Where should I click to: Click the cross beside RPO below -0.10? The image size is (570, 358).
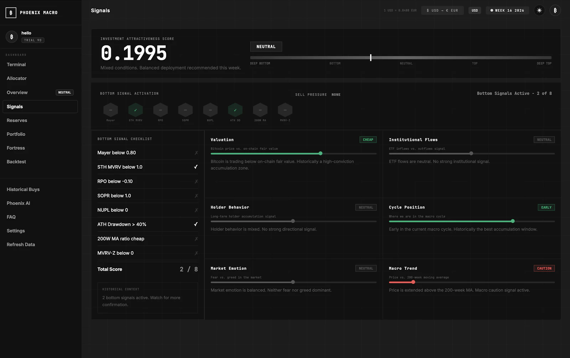(196, 181)
